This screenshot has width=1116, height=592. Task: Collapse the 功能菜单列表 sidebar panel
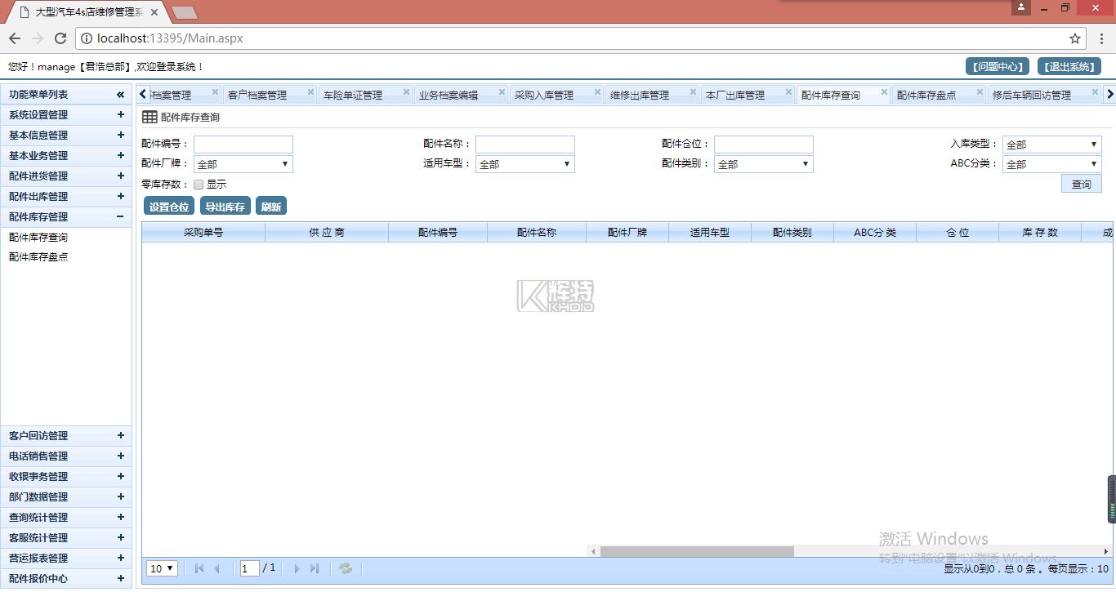120,95
